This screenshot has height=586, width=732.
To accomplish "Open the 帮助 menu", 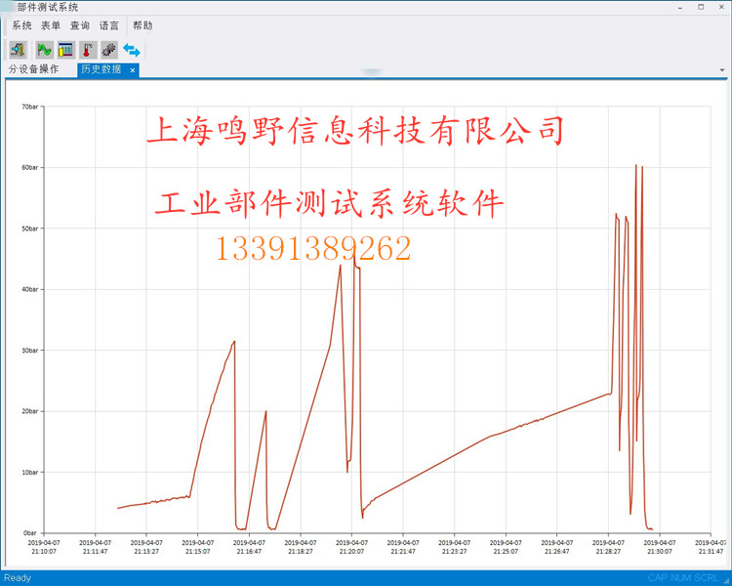I will point(142,25).
